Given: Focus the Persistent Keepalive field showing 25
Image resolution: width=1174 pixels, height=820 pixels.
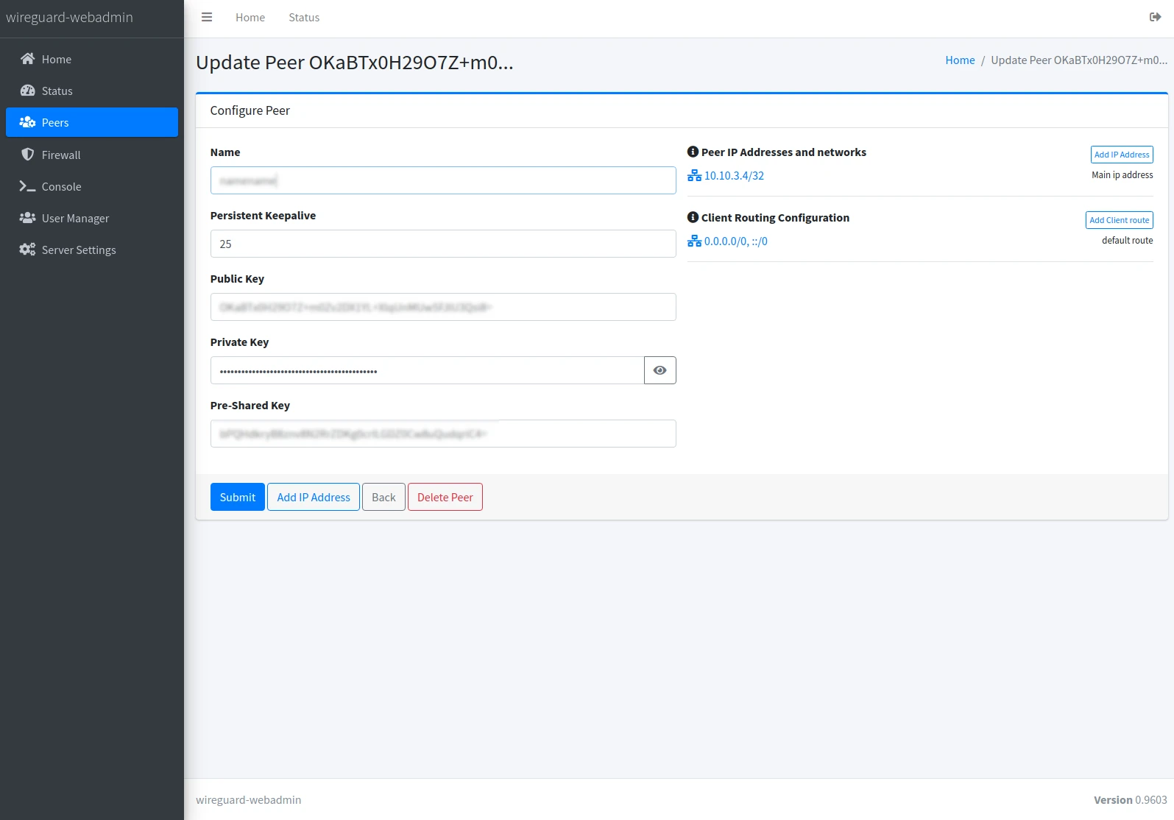Looking at the screenshot, I should (x=443, y=244).
